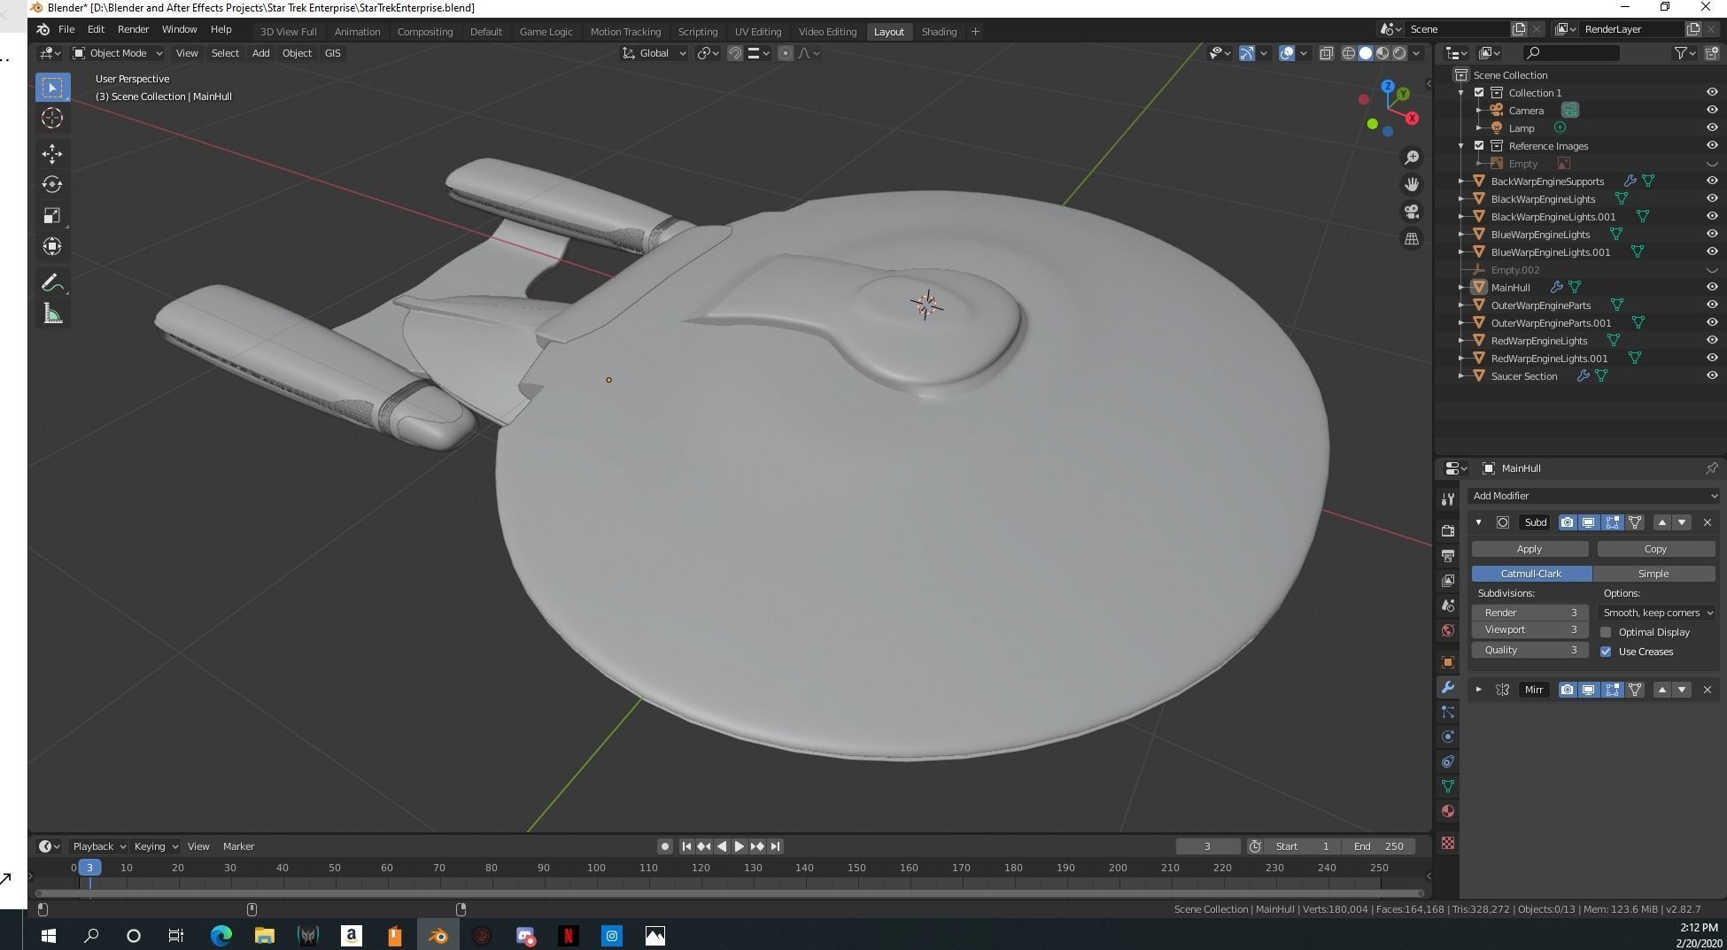Select the Annotate tool

pyautogui.click(x=52, y=282)
